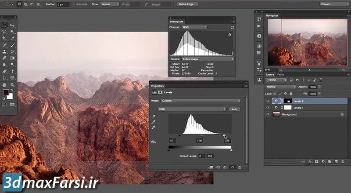Viewport: 351px width, 193px height.
Task: Select the Histogram tab
Action: click(177, 22)
